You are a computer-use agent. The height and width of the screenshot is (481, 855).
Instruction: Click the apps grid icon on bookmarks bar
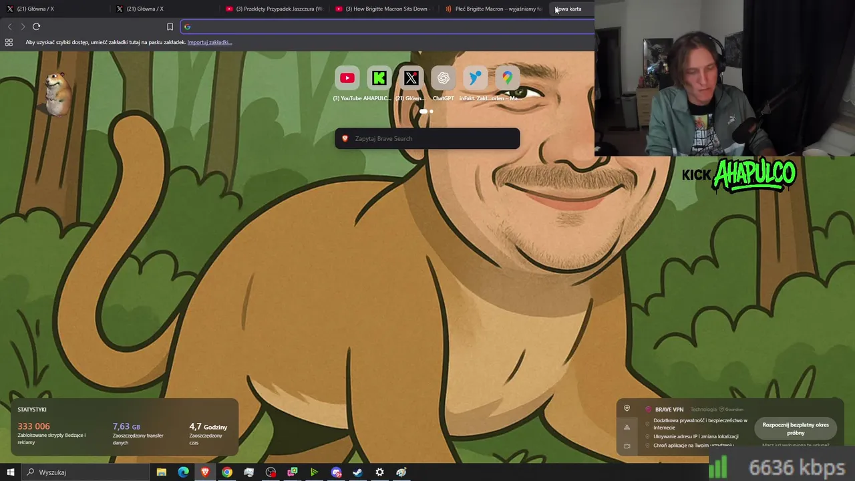(9, 42)
